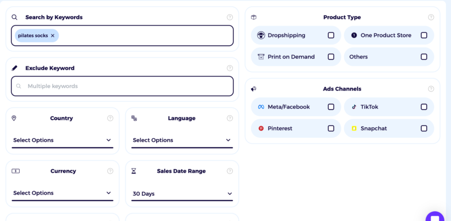Remove the pilates socks keyword tag
This screenshot has width=451, height=221.
tap(53, 36)
